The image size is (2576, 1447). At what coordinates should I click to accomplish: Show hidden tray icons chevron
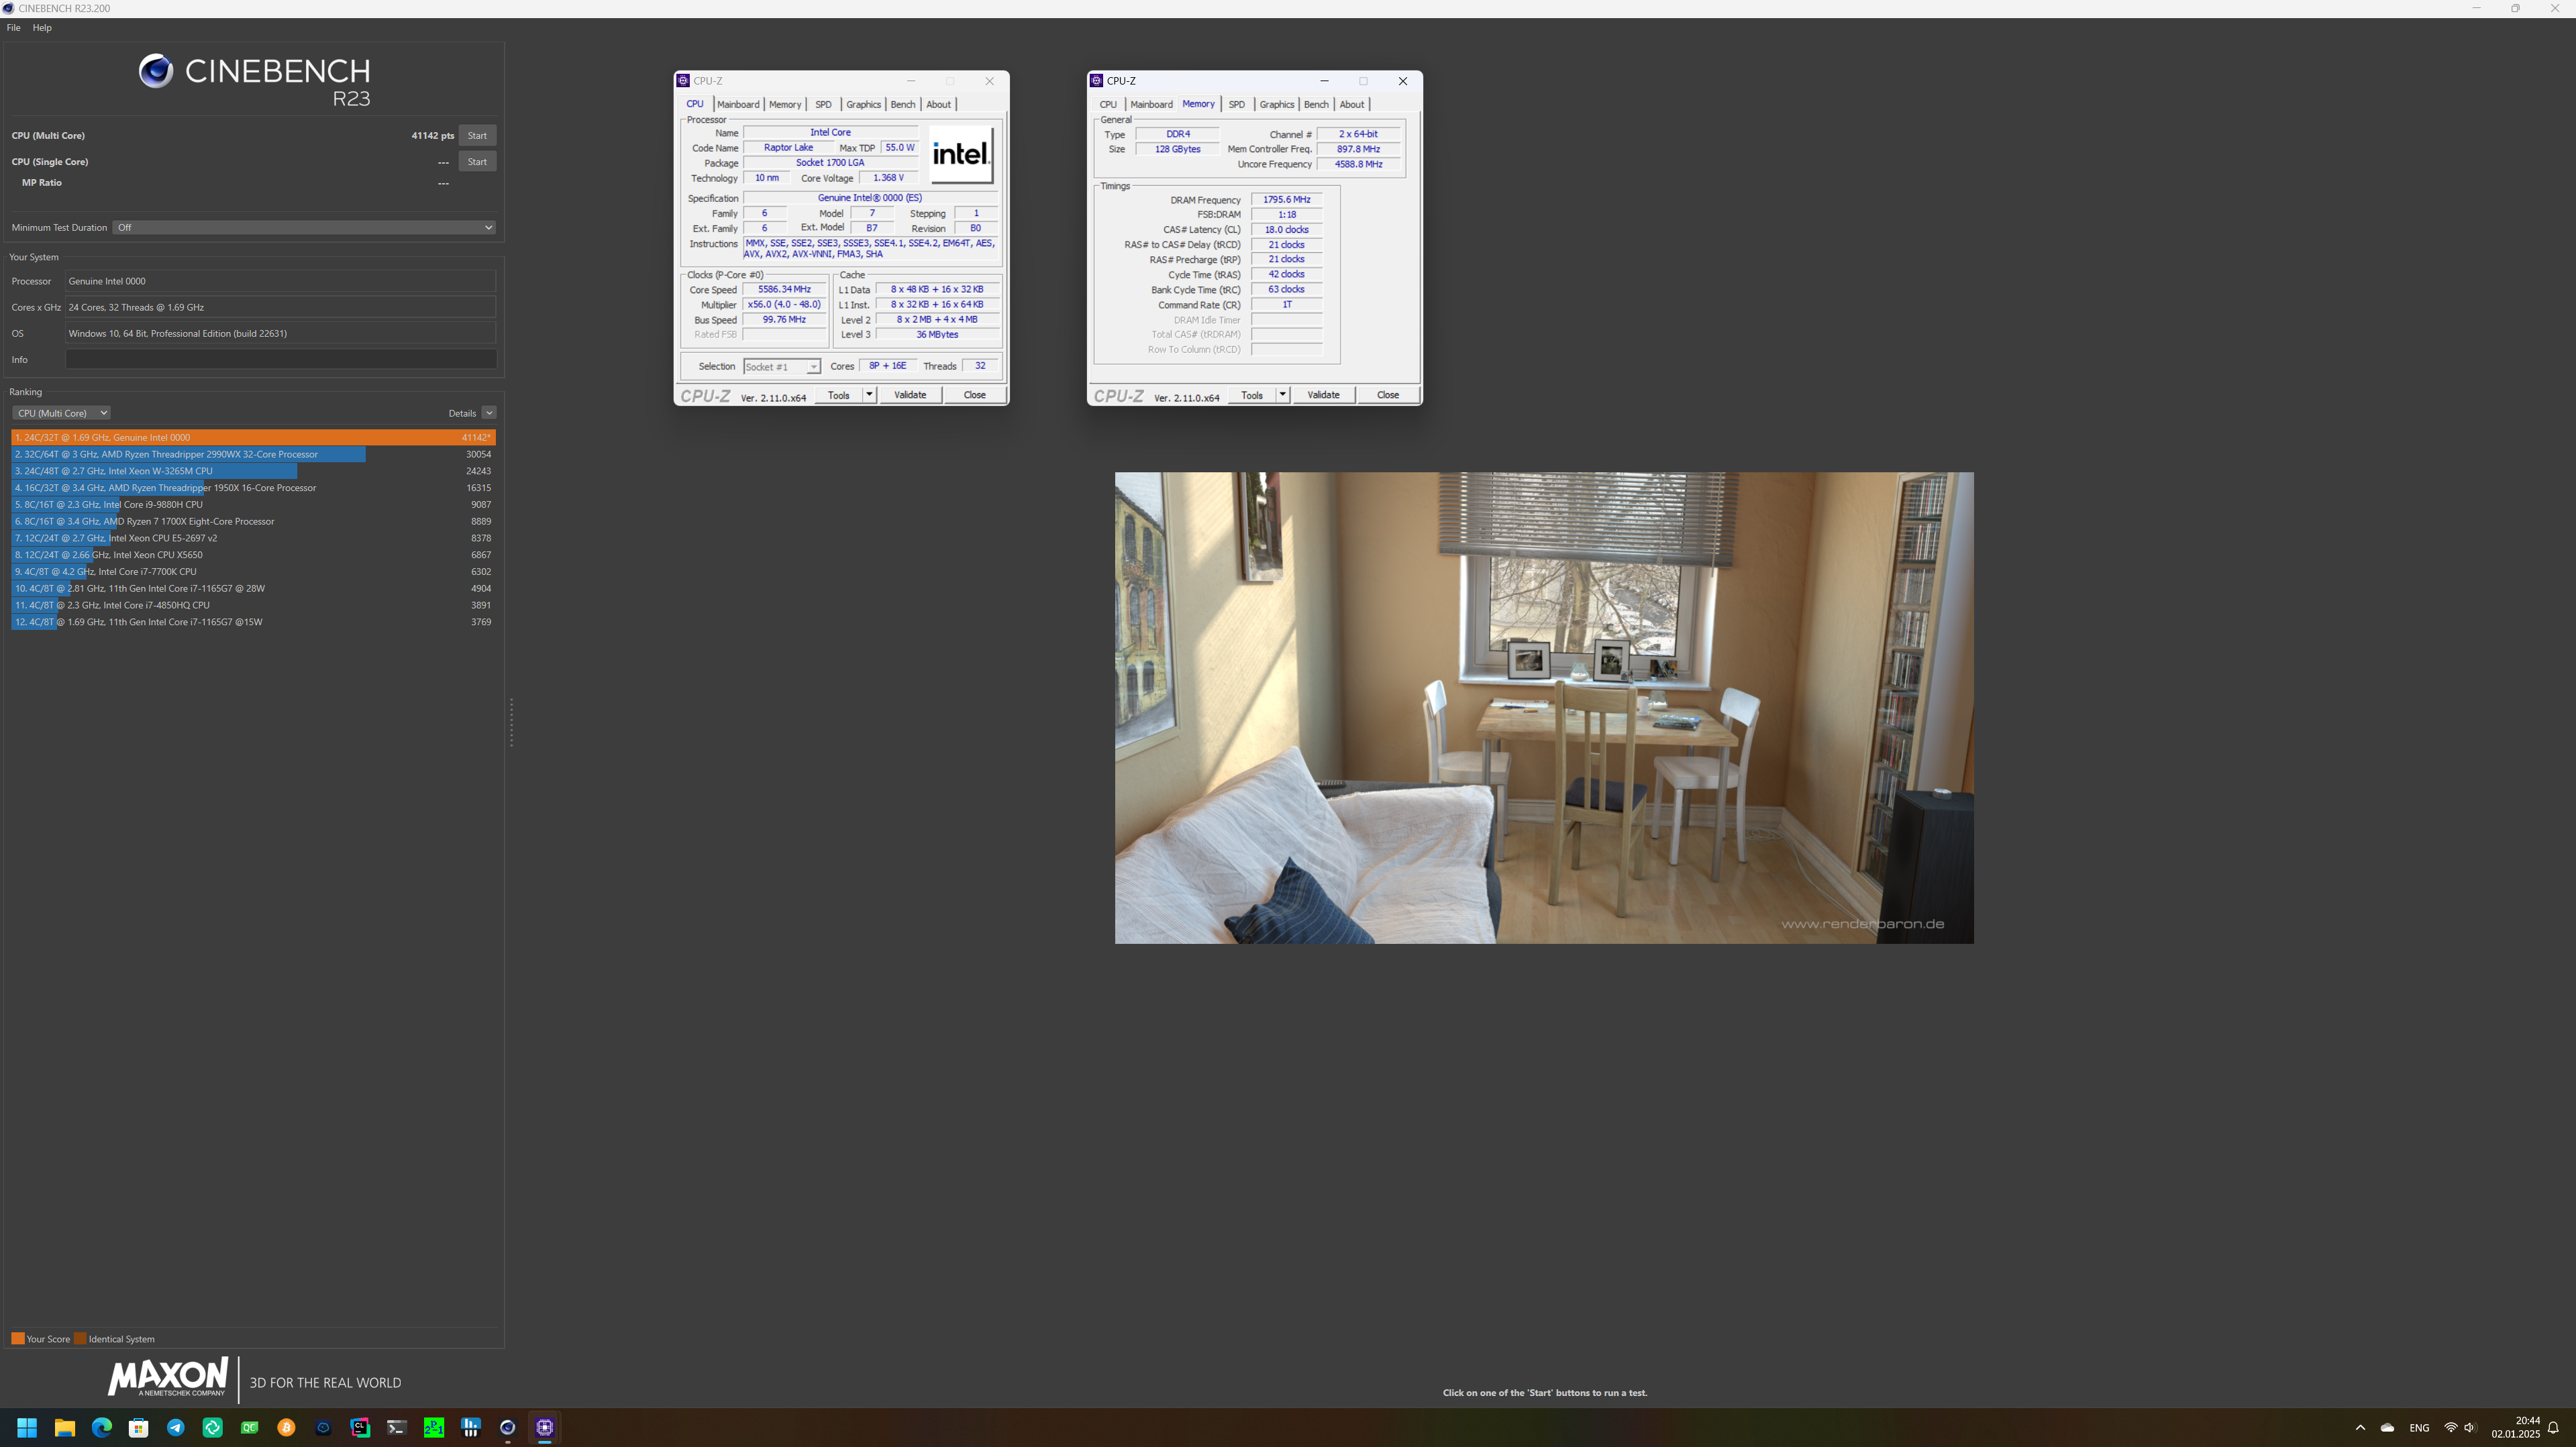point(2360,1427)
